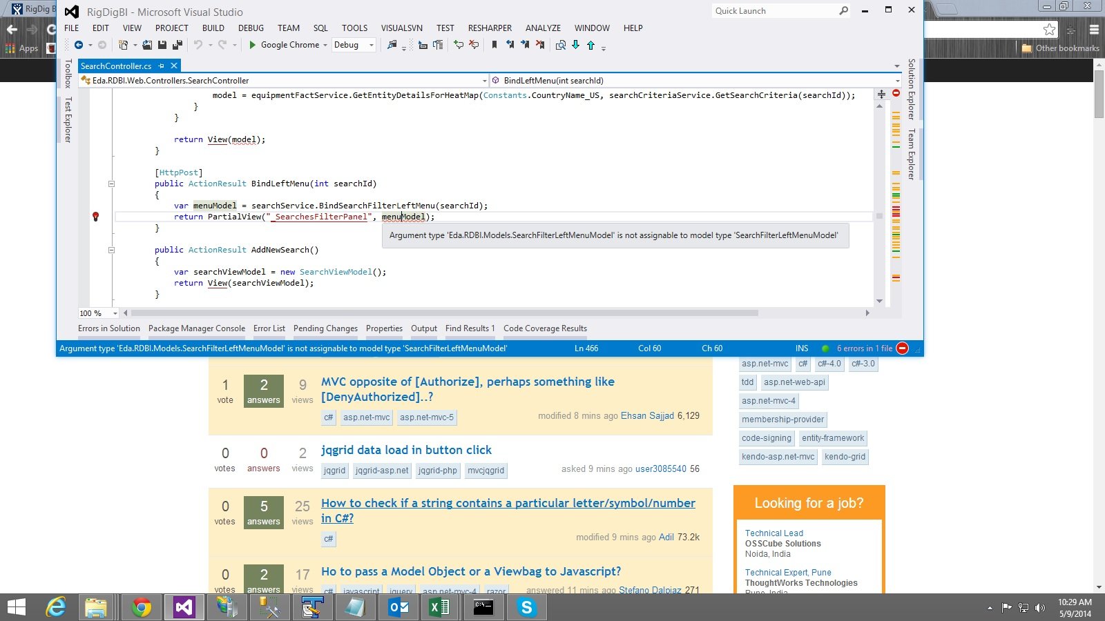The width and height of the screenshot is (1105, 621).
Task: Open the Google Chrome browser dropdown arrow
Action: (325, 46)
